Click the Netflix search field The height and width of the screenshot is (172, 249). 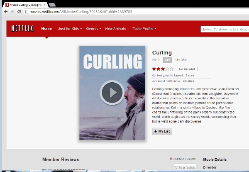point(225,29)
